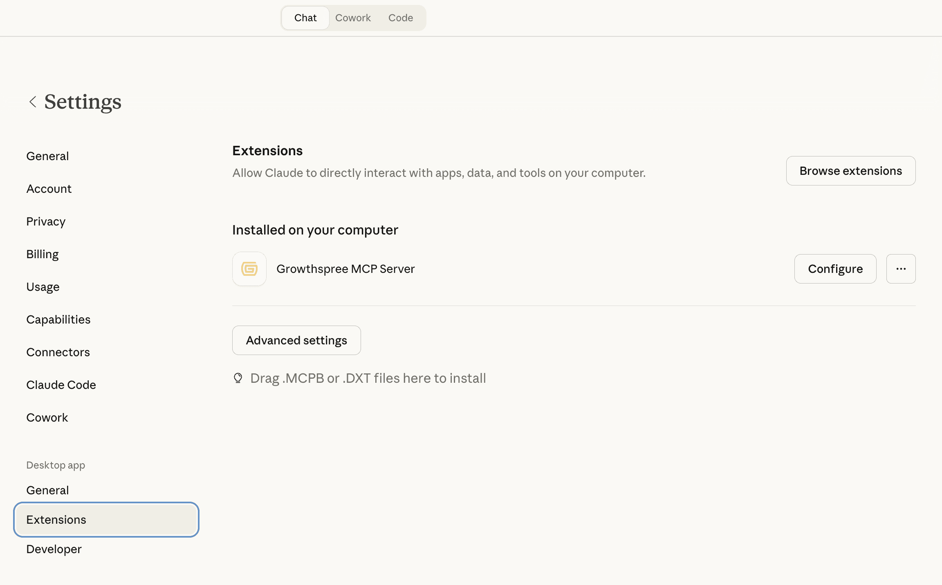This screenshot has height=585, width=942.
Task: Open the Account settings section
Action: click(x=49, y=189)
